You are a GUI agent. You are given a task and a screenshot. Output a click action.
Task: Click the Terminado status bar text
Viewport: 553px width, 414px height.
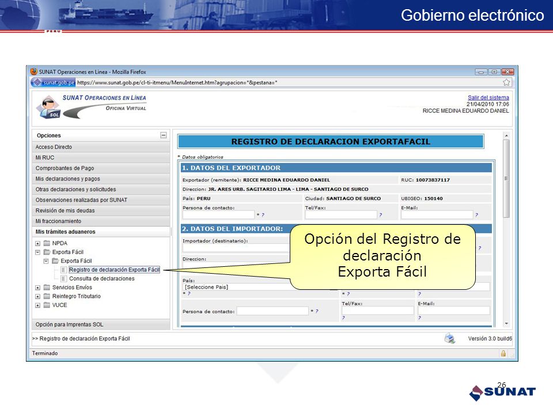click(x=45, y=353)
